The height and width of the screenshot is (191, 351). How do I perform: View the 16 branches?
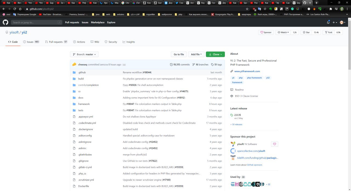point(200,65)
